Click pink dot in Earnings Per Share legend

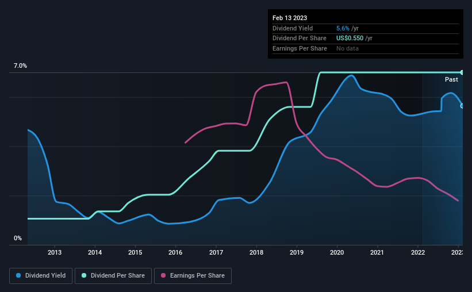click(164, 275)
